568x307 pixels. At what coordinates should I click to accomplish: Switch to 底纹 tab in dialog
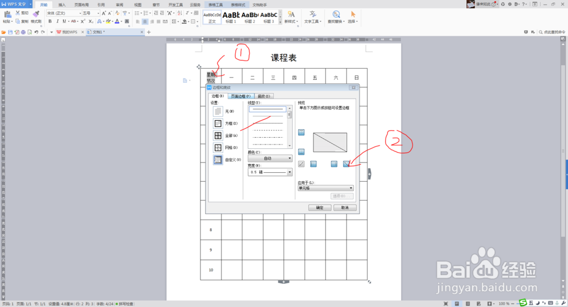tap(264, 96)
